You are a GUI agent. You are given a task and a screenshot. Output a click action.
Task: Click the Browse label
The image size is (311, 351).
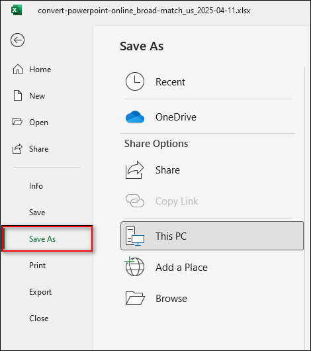pyautogui.click(x=171, y=299)
